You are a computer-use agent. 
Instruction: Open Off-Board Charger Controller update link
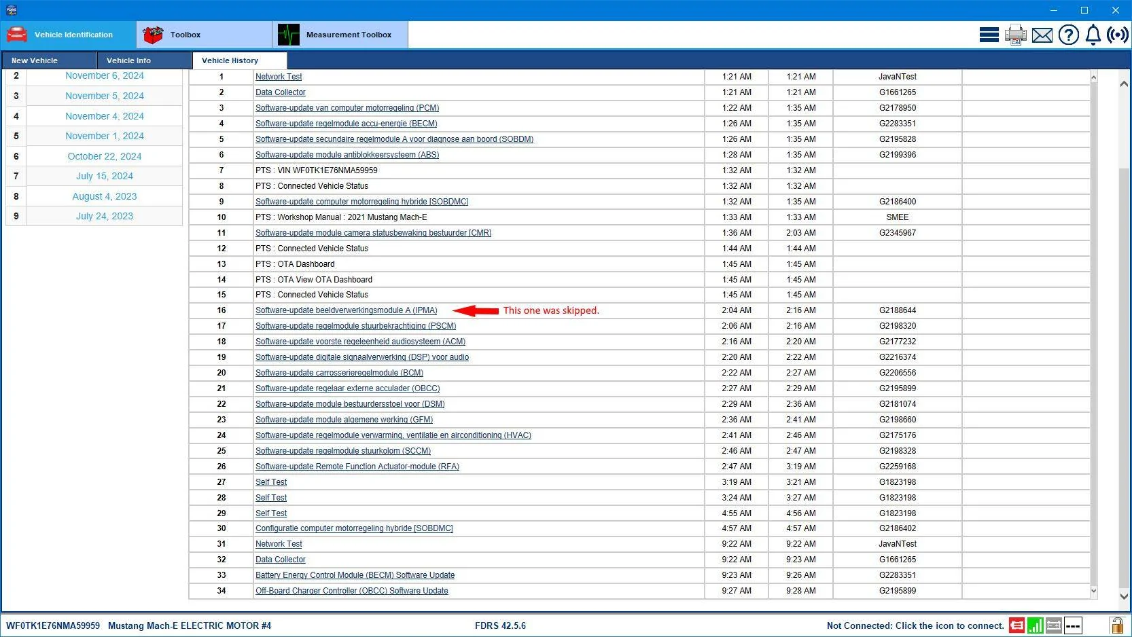(352, 591)
